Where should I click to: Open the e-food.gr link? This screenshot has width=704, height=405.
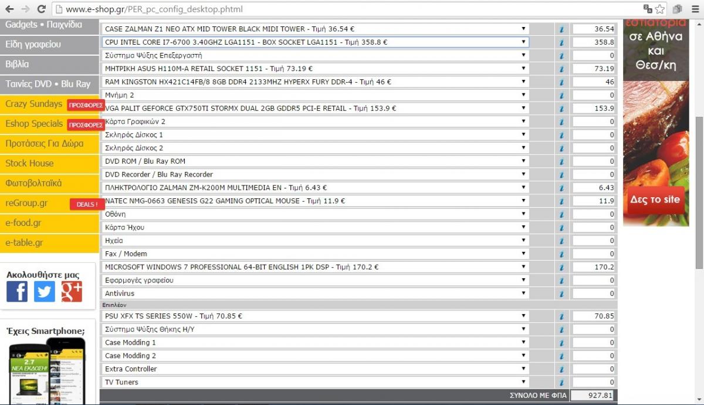pos(49,223)
